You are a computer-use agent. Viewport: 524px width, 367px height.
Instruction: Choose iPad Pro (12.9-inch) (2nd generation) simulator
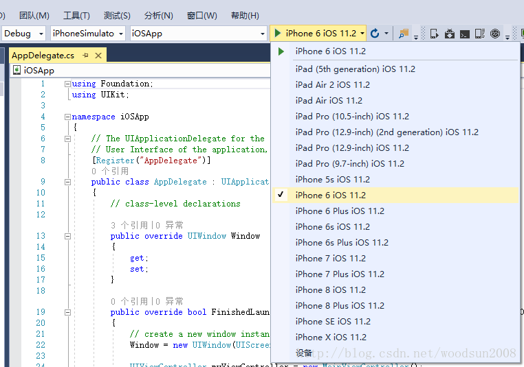[395, 132]
